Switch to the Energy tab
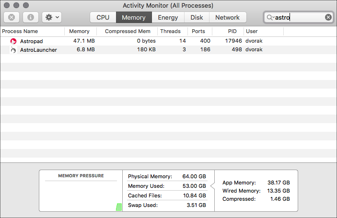 168,17
